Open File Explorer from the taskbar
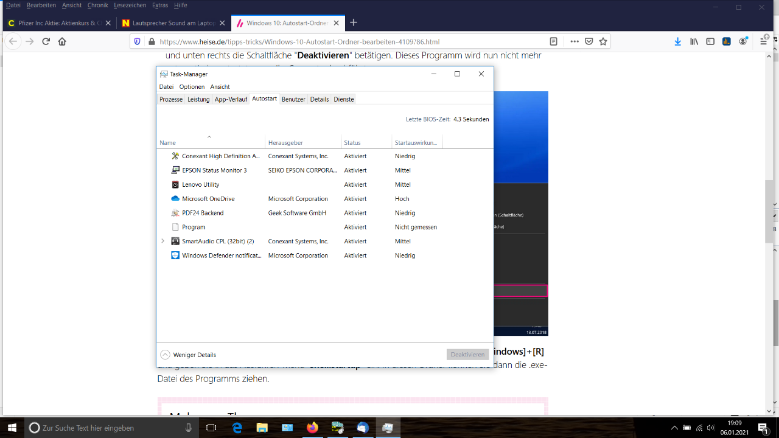Screen dimensions: 779x438 coord(262,428)
